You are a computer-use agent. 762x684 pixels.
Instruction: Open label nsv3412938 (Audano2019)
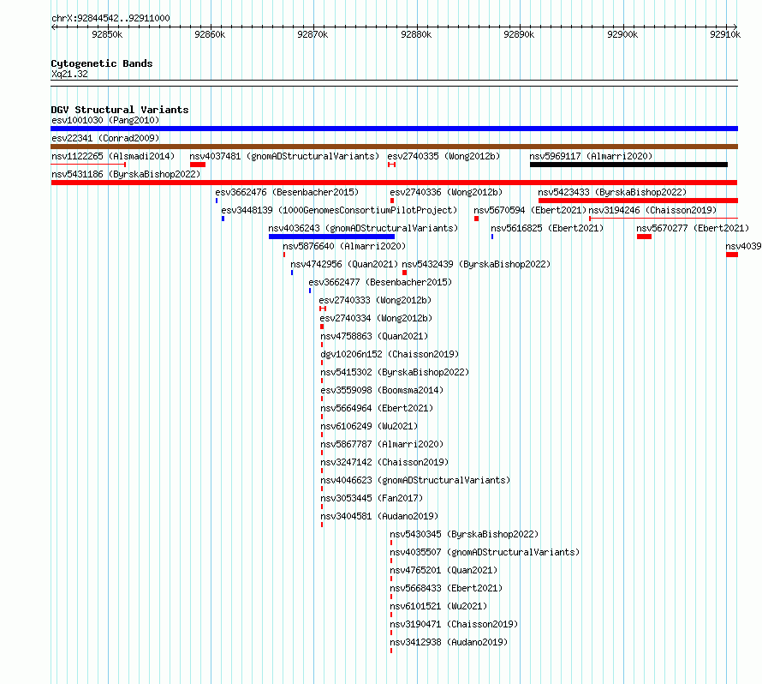(449, 642)
